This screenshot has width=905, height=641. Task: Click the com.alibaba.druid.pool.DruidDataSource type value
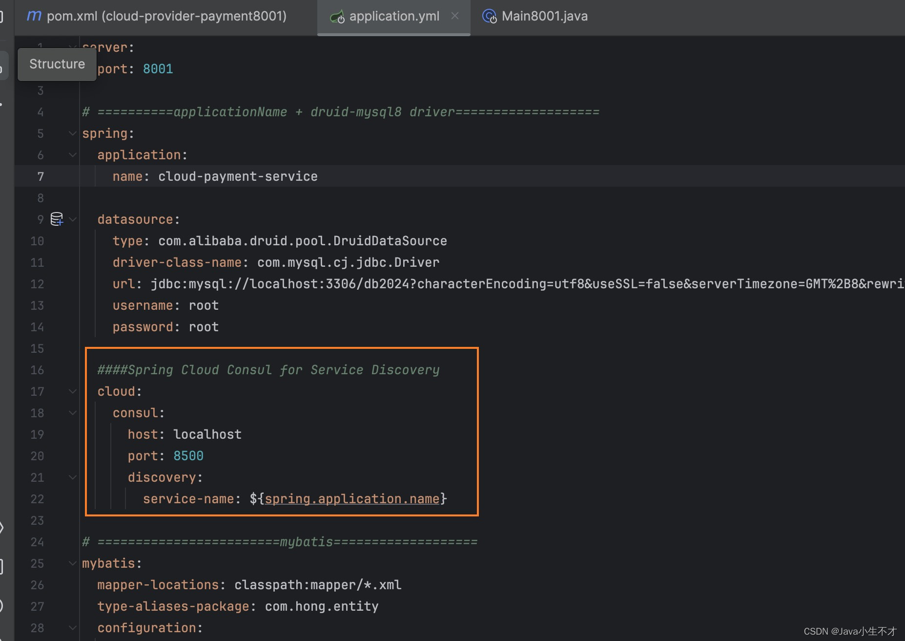[303, 241]
